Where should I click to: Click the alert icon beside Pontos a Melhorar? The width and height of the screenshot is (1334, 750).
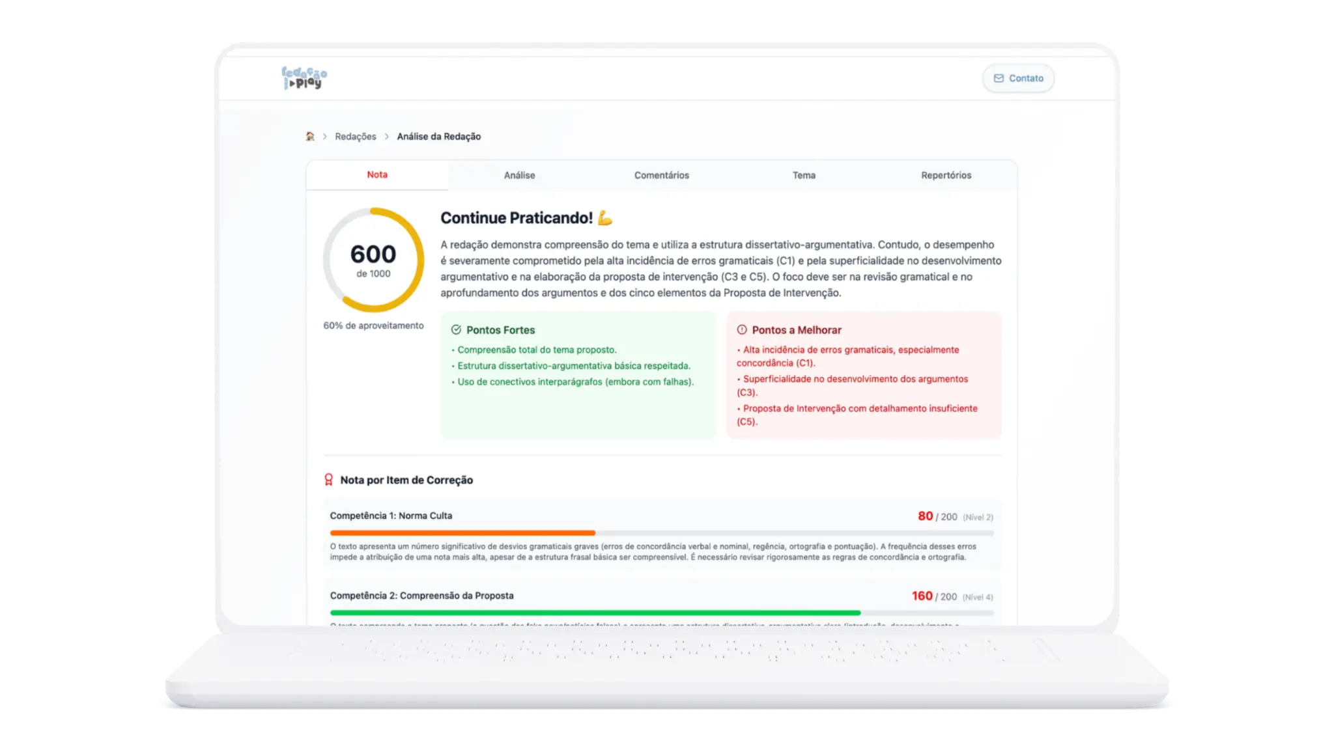click(x=741, y=329)
